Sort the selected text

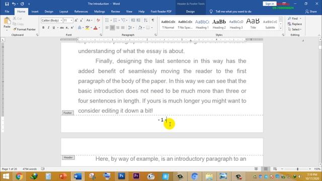point(145,20)
